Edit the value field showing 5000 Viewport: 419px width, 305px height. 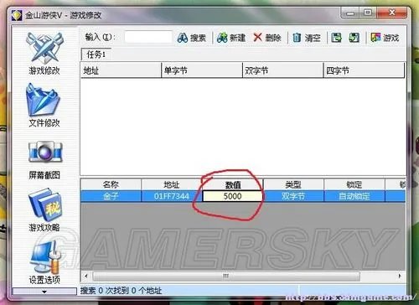click(x=233, y=196)
